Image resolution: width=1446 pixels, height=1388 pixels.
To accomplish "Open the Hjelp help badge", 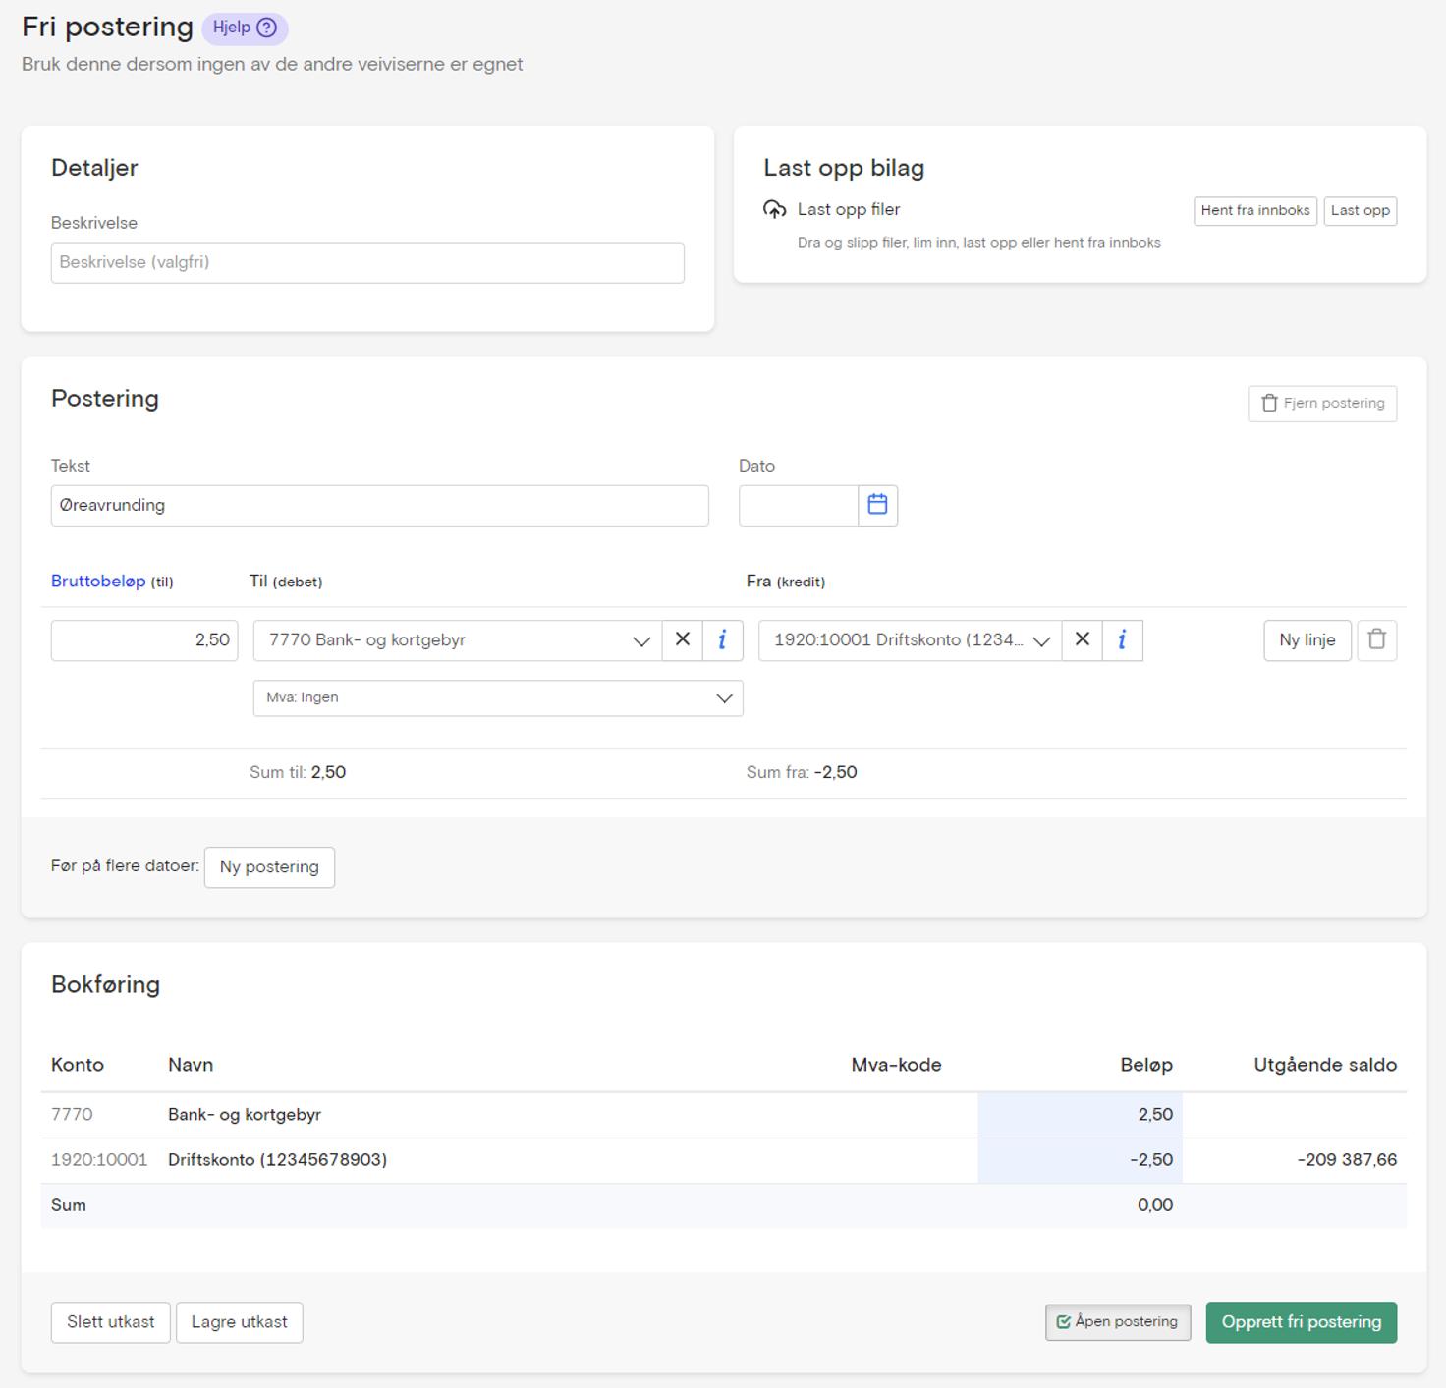I will pyautogui.click(x=245, y=28).
